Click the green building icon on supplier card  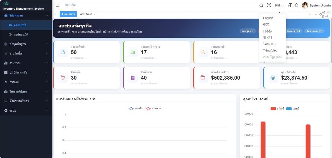tap(133, 52)
